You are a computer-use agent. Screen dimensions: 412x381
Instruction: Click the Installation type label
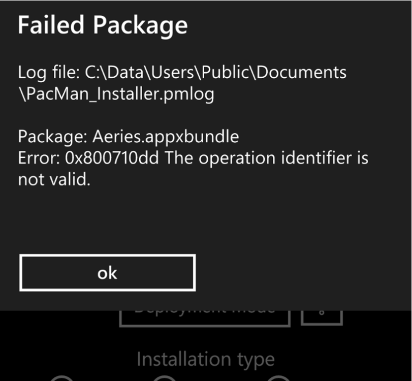(205, 359)
